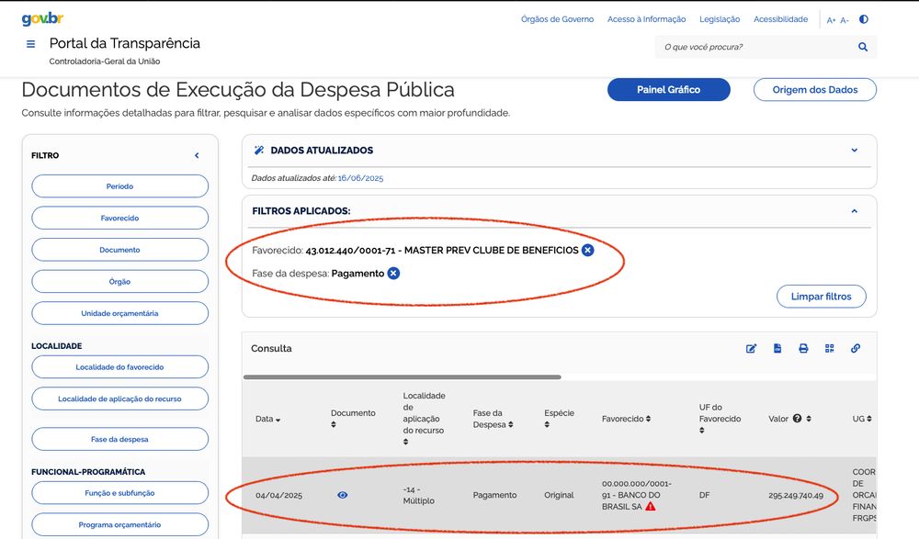Open the Órgão filter

(119, 281)
